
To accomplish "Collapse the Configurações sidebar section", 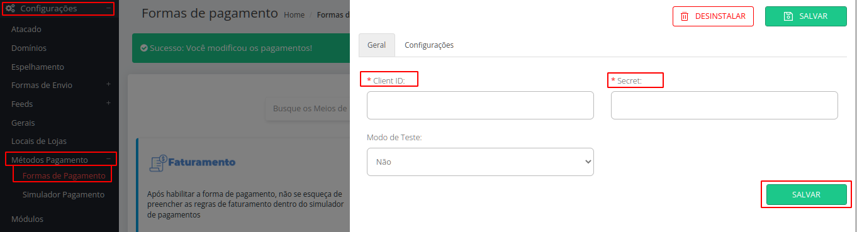I will tap(108, 9).
